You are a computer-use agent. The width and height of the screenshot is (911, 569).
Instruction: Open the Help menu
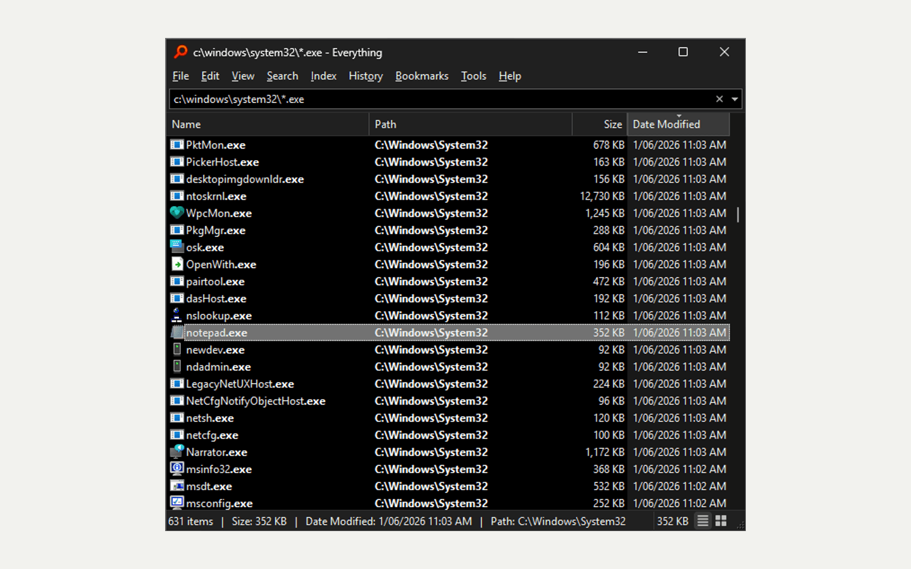click(x=510, y=76)
